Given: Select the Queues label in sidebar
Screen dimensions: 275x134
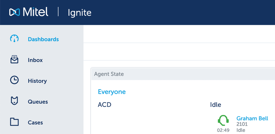Looking at the screenshot, I should (38, 101).
